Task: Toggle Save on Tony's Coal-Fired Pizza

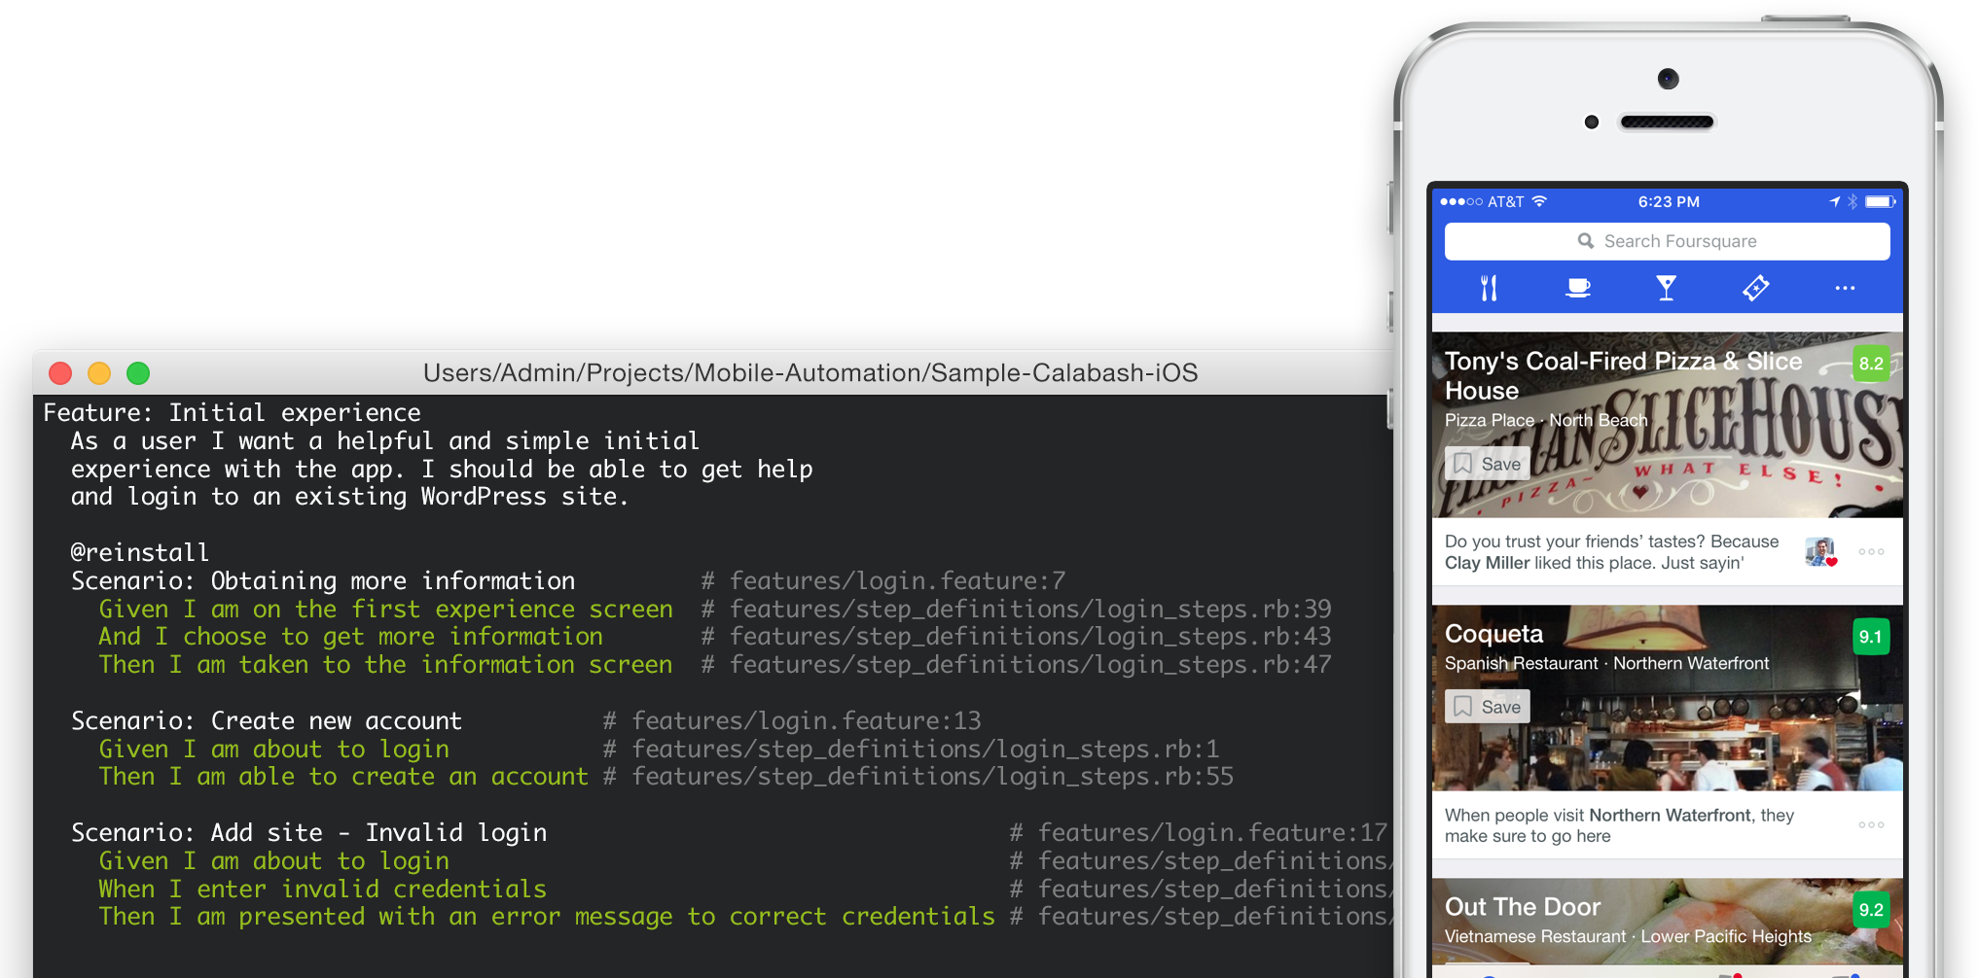Action: 1488,464
